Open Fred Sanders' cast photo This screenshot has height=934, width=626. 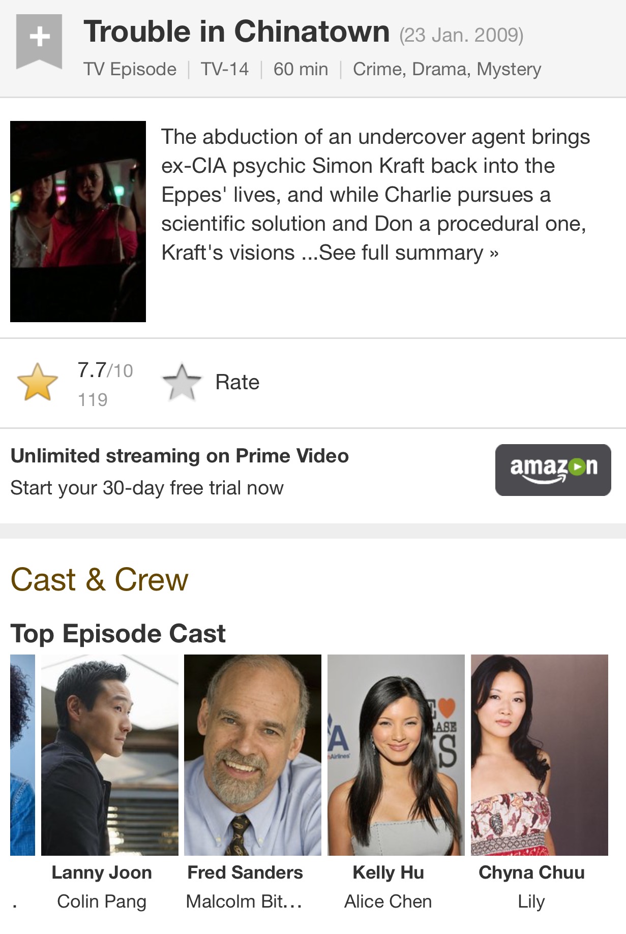point(253,755)
